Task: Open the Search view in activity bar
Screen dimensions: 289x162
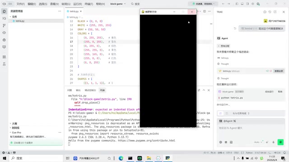Action: point(4,18)
